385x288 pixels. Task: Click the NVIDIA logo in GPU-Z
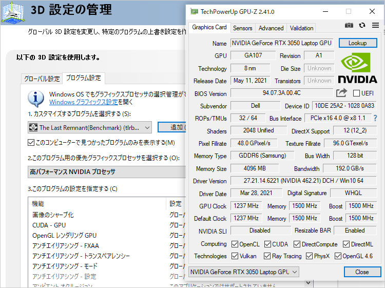click(357, 68)
